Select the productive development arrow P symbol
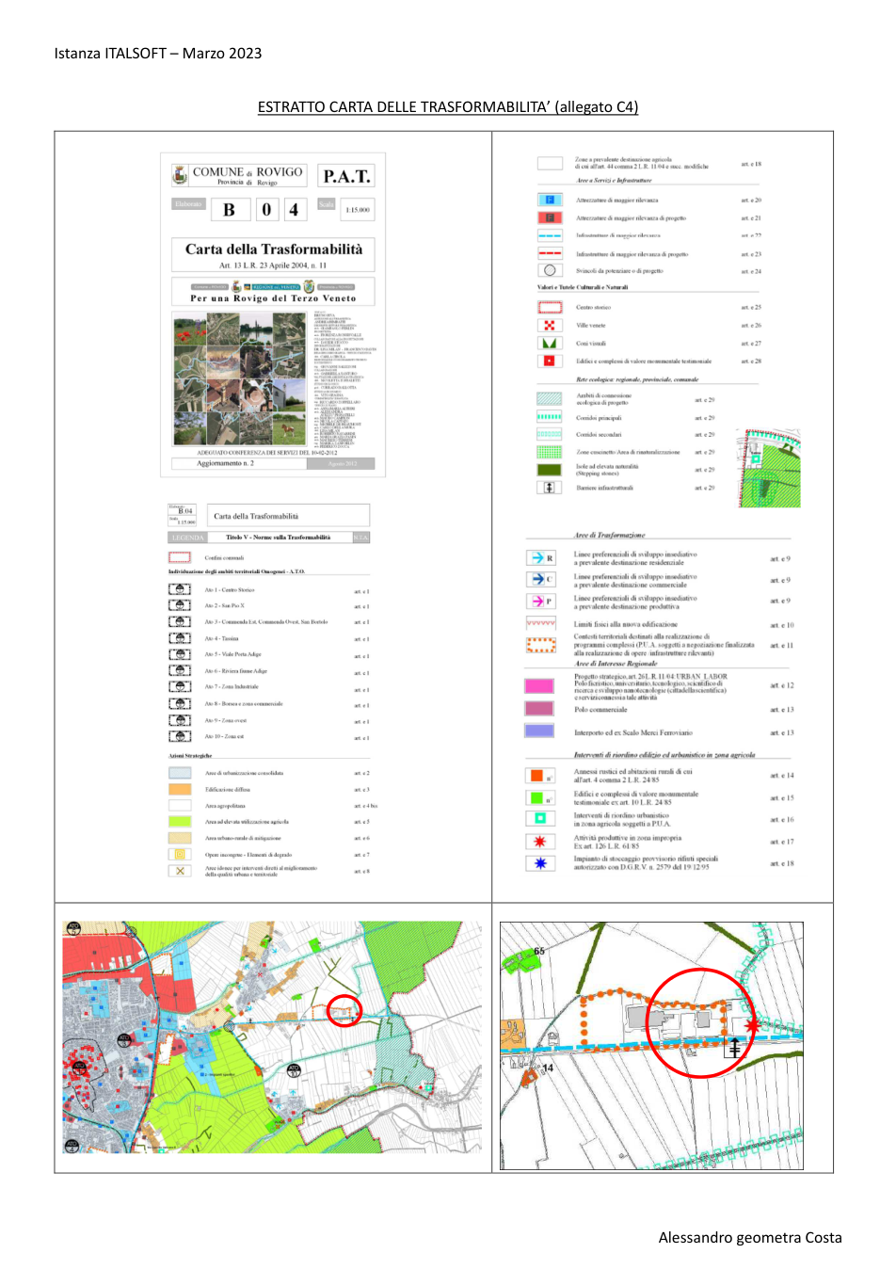896x1269 pixels. (541, 602)
